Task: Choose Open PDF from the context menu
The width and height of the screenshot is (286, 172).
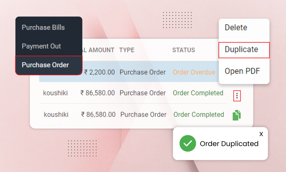Action: coord(242,71)
